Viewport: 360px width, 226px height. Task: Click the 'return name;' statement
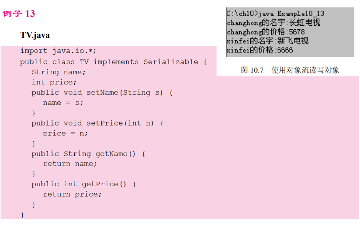(70, 163)
